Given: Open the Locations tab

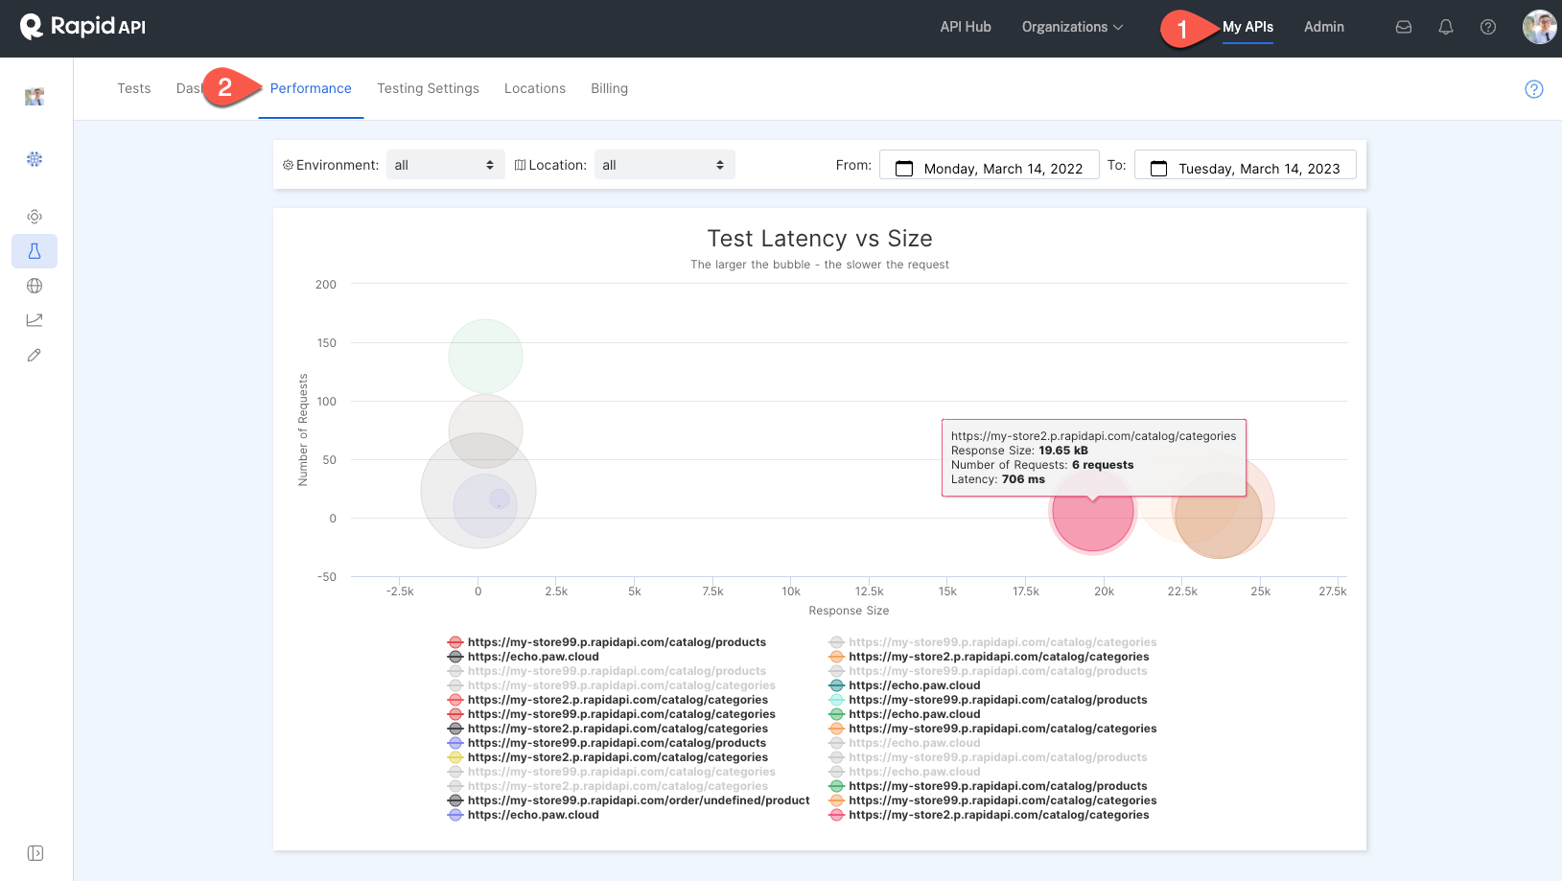Looking at the screenshot, I should coord(535,88).
